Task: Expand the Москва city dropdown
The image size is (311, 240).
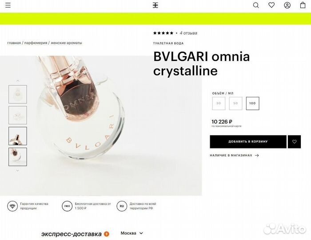Action: [132, 233]
